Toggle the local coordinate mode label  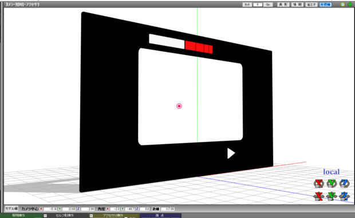point(331,172)
